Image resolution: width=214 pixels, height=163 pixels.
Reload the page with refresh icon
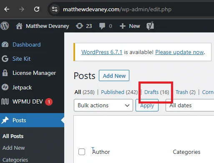(37, 9)
